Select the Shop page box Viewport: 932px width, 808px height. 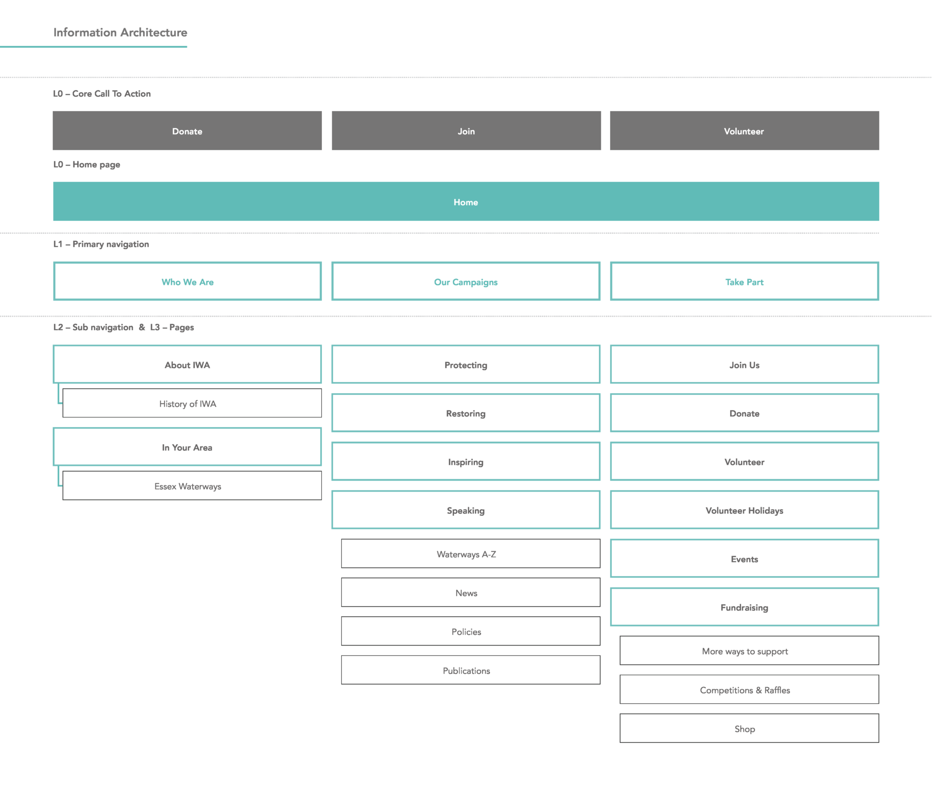pos(749,728)
